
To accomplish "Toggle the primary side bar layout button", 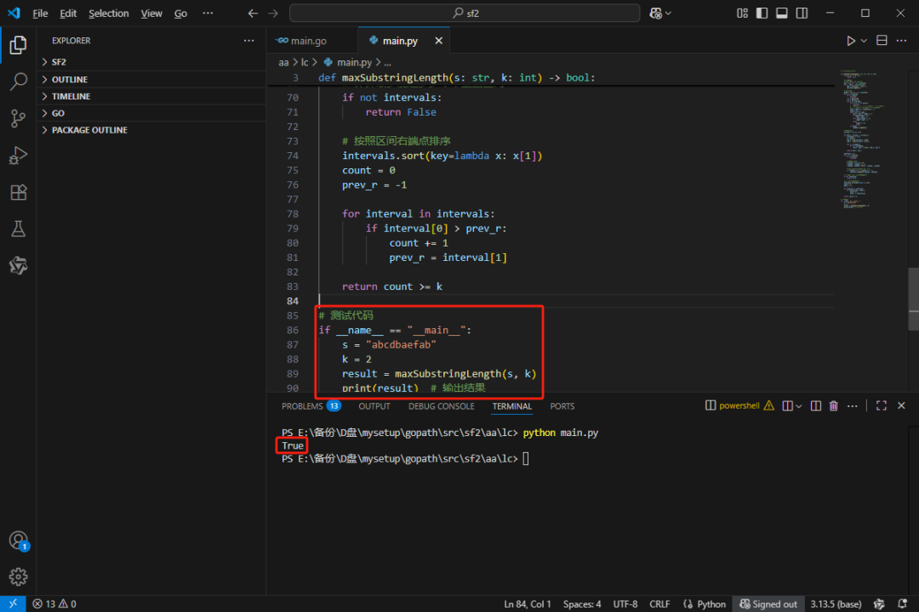I will [x=762, y=14].
